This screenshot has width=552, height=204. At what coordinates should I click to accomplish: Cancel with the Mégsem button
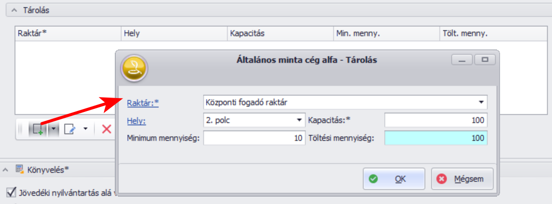click(x=462, y=179)
